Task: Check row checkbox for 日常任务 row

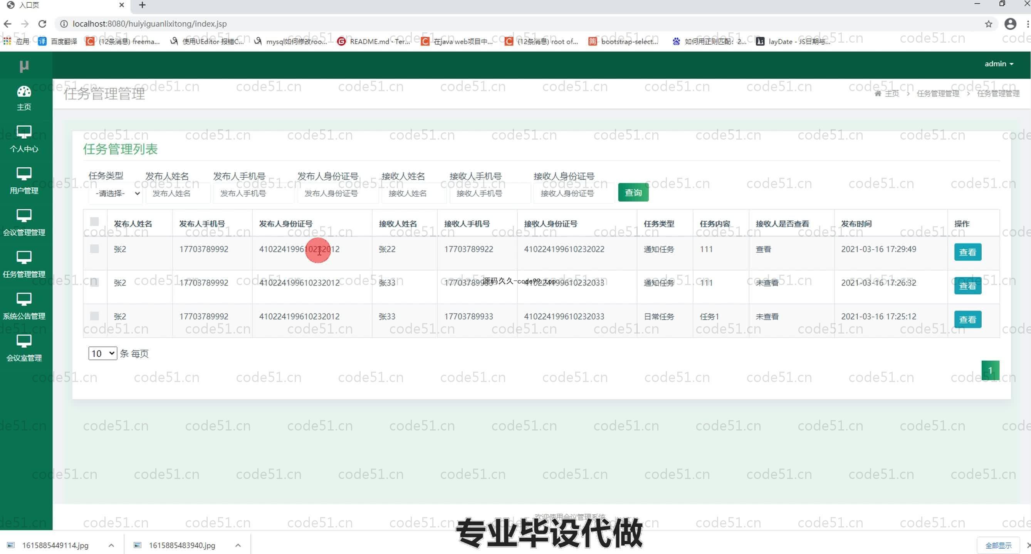Action: pyautogui.click(x=94, y=316)
